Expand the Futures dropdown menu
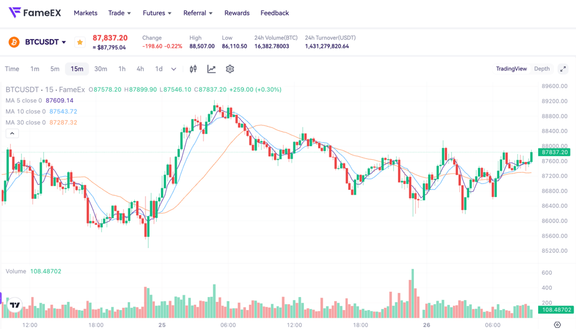Viewport: 576px width, 329px height. coord(157,13)
